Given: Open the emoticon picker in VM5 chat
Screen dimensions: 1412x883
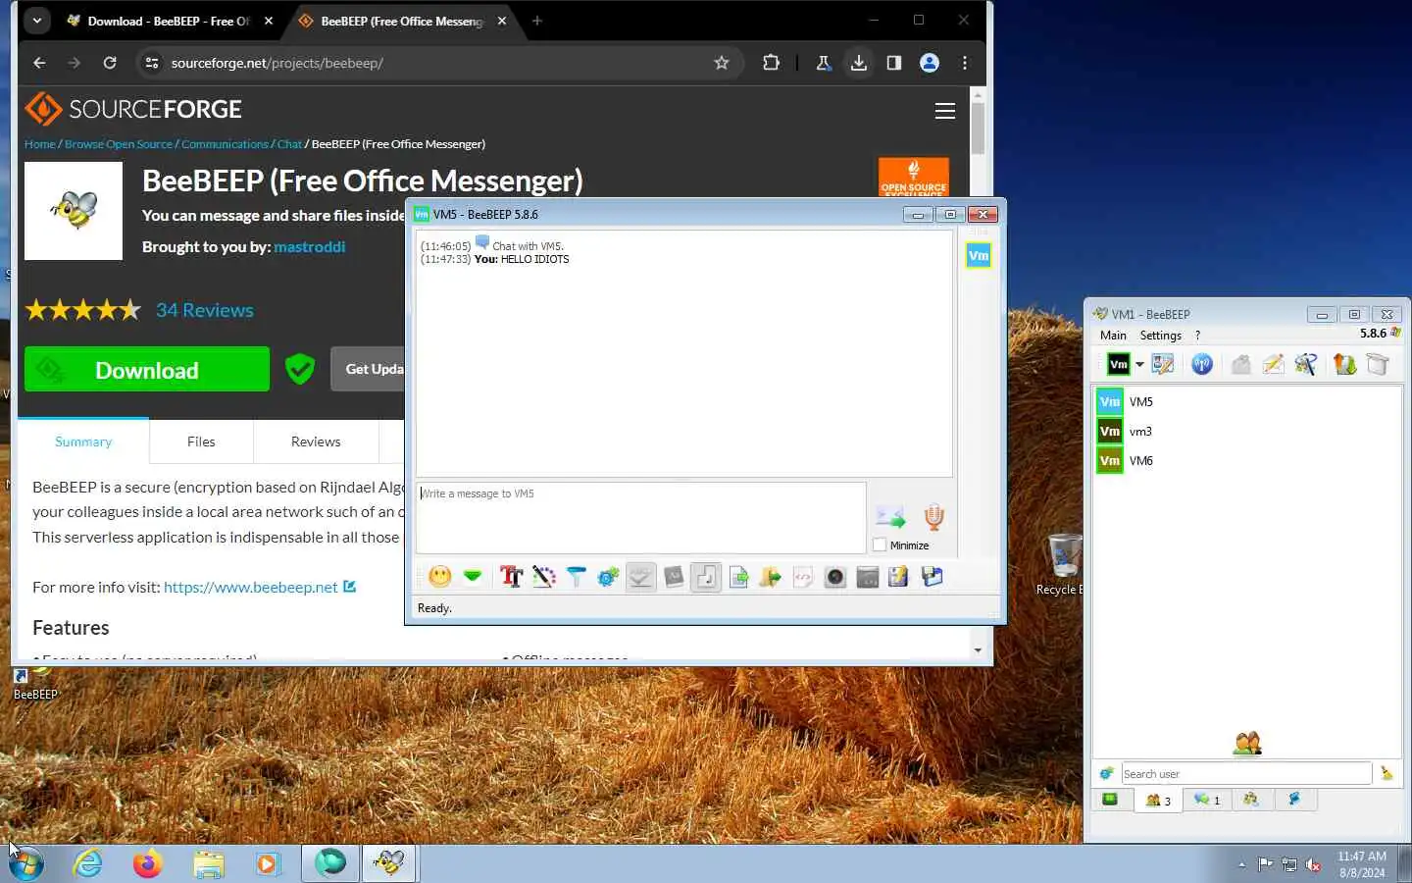Looking at the screenshot, I should [440, 577].
